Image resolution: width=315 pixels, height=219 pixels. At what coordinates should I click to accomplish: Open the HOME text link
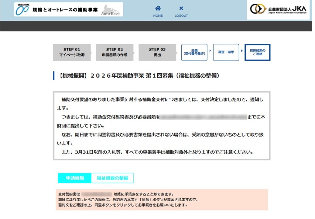pyautogui.click(x=158, y=16)
